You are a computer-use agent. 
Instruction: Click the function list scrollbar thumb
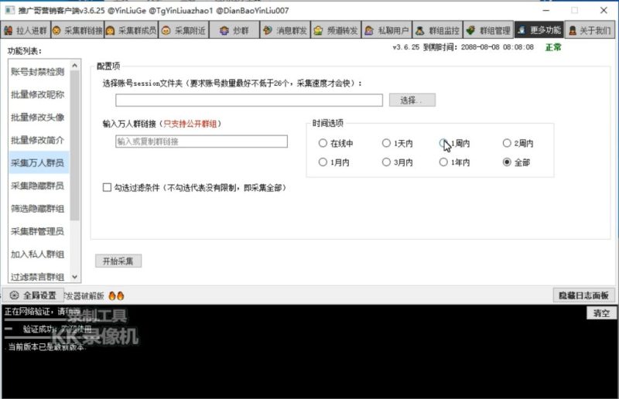pyautogui.click(x=75, y=145)
